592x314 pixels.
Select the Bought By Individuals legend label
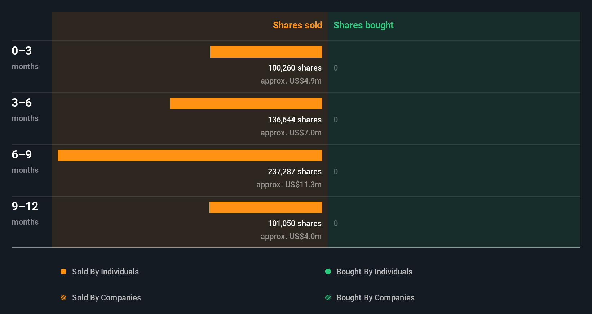point(374,272)
